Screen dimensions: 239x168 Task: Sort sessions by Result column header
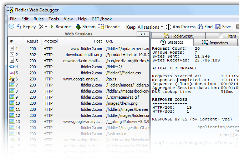pyautogui.click(x=32, y=41)
